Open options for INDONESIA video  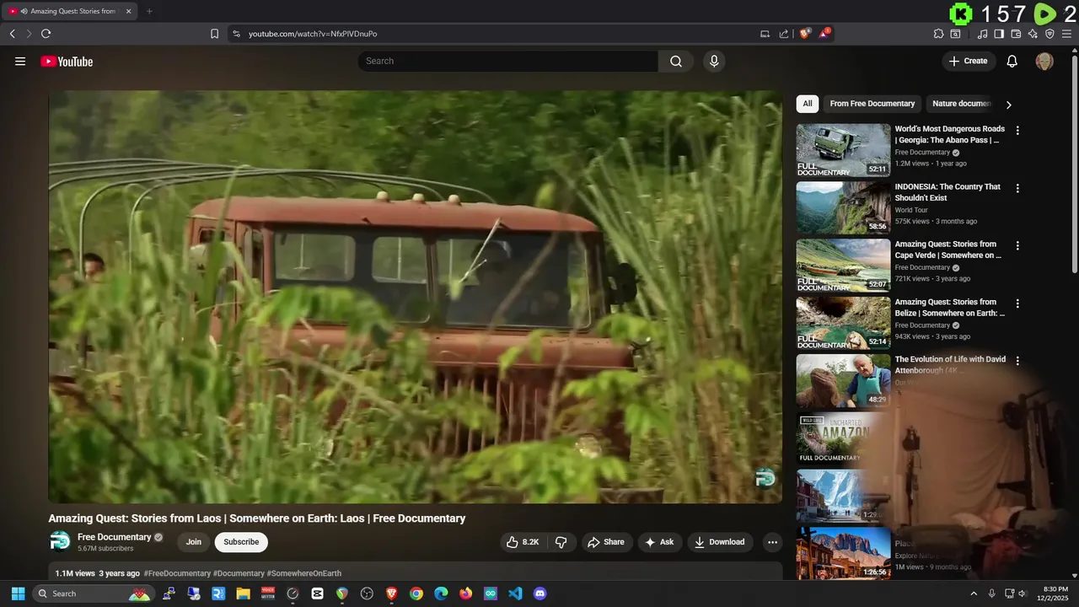coord(1017,189)
